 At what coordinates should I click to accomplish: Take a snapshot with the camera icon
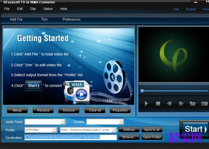click(x=205, y=103)
